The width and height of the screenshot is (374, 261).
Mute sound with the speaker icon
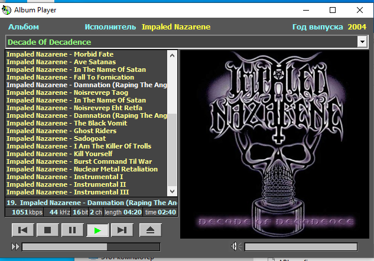[x=235, y=246]
